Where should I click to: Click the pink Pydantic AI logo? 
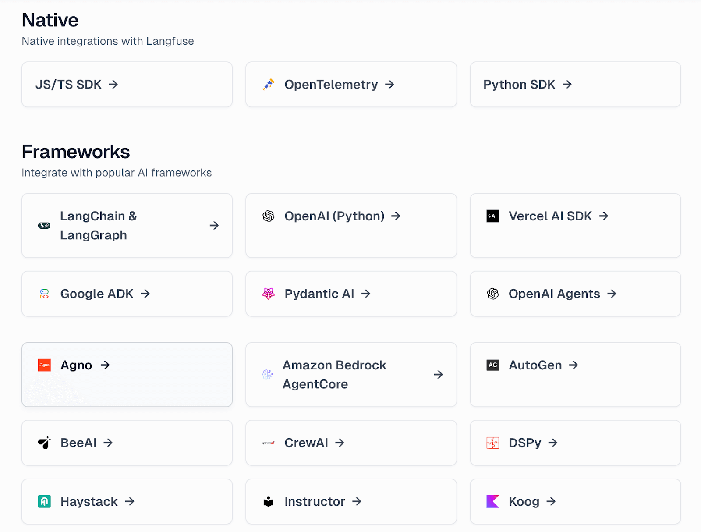268,294
